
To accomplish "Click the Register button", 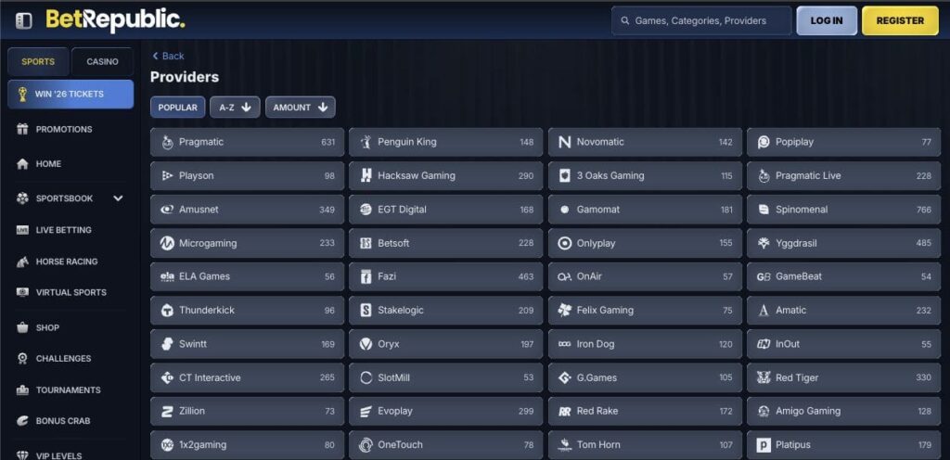I will (x=900, y=20).
